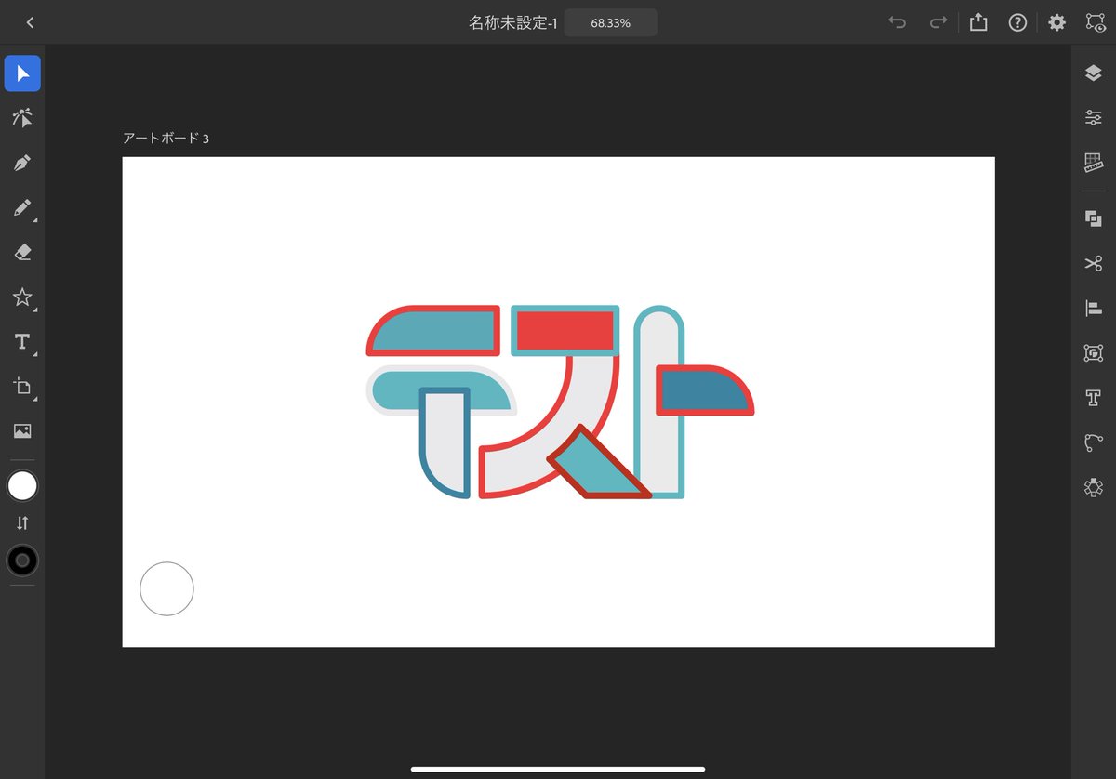Image resolution: width=1116 pixels, height=779 pixels.
Task: Open the stroke color swatch
Action: (x=22, y=561)
